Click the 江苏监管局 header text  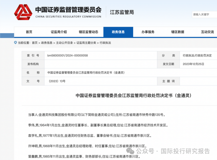122,12
